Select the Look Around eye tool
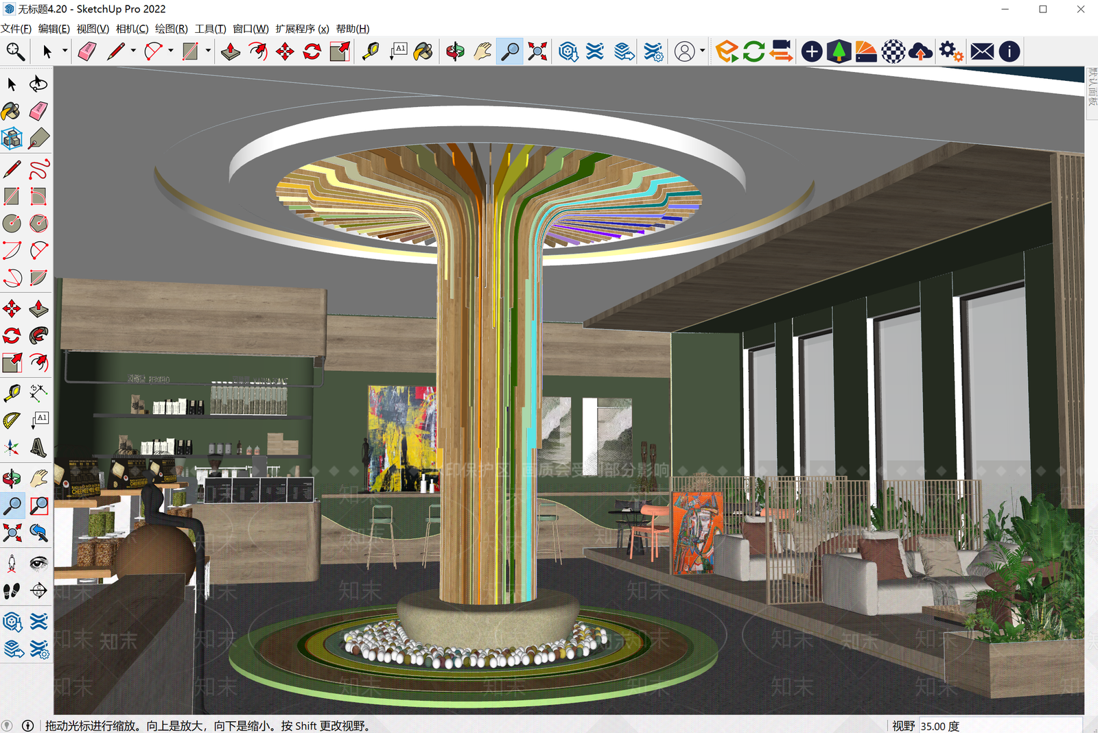This screenshot has width=1098, height=733. (x=39, y=563)
